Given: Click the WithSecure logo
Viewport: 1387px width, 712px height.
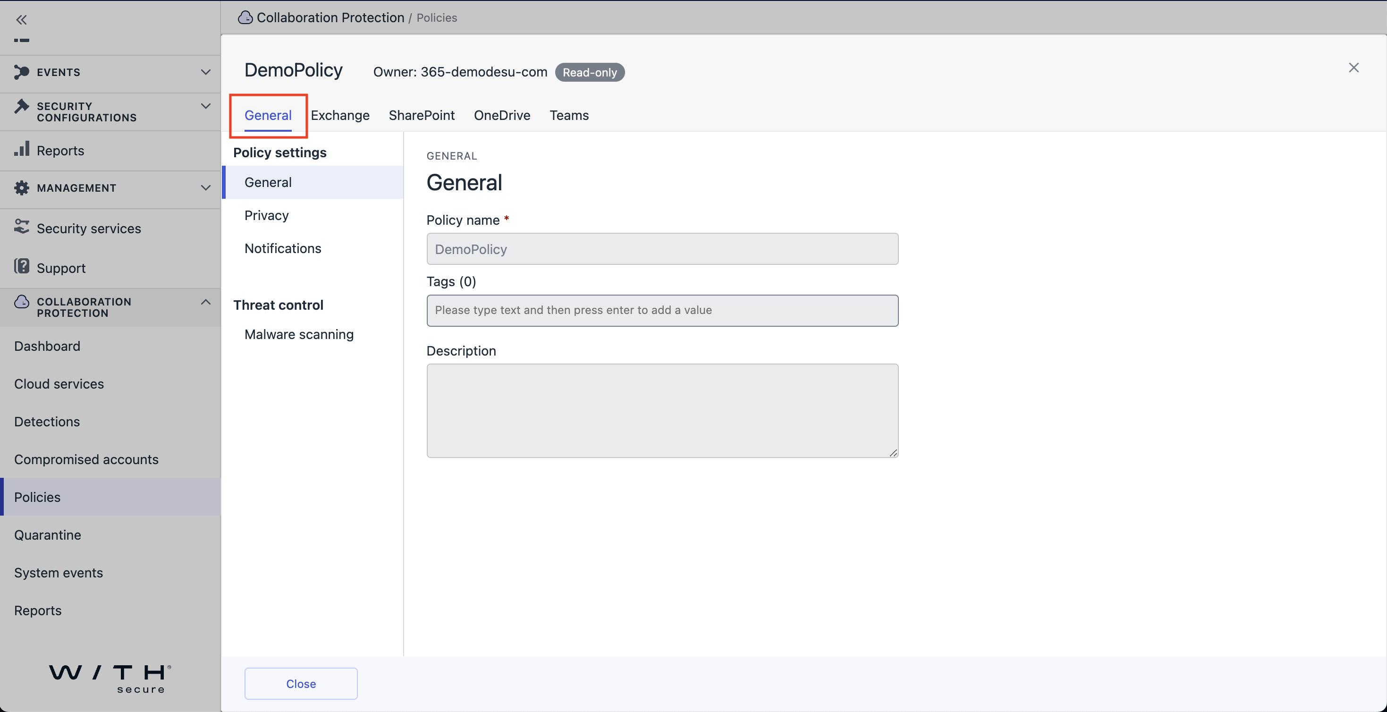Looking at the screenshot, I should 110,678.
